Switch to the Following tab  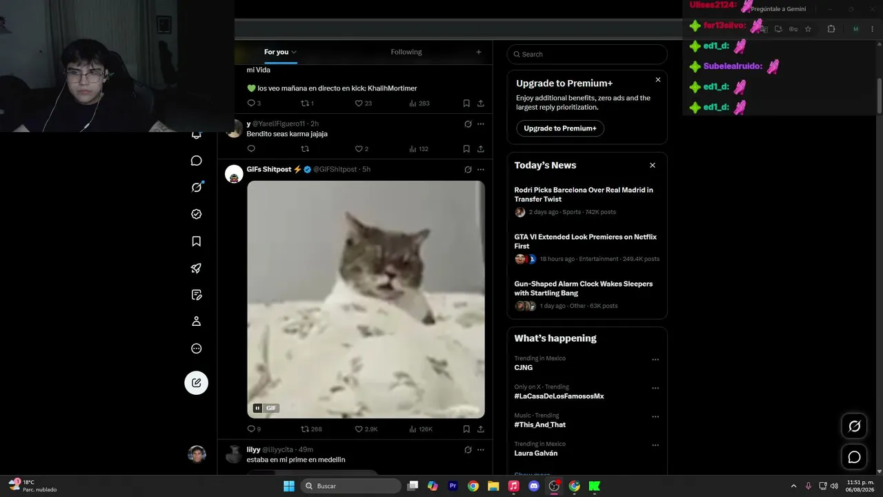pyautogui.click(x=406, y=52)
